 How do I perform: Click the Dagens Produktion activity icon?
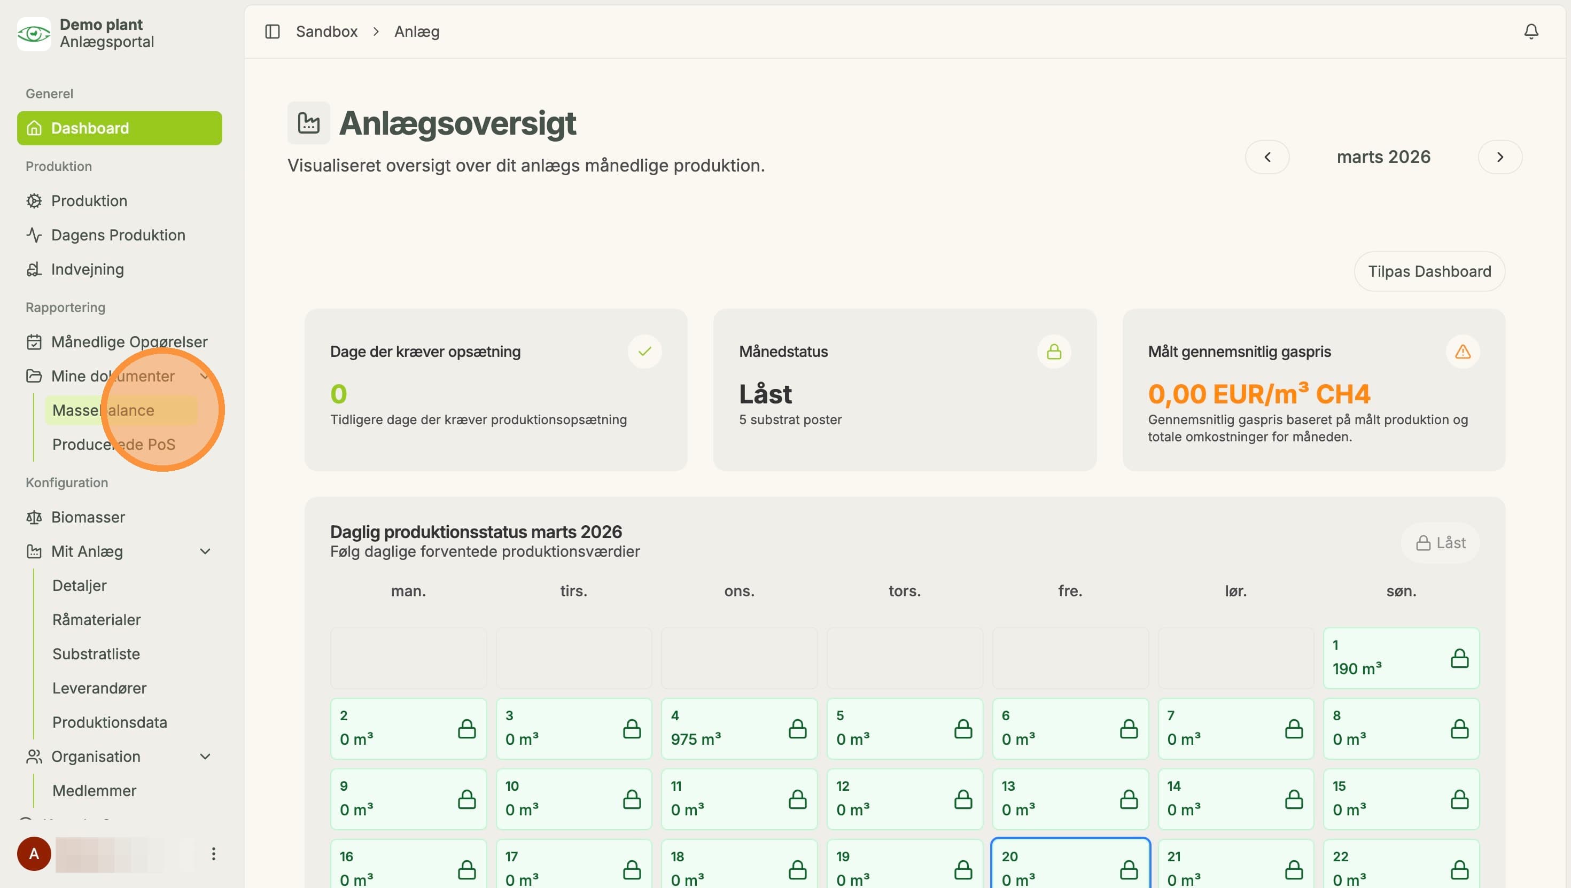pyautogui.click(x=34, y=235)
